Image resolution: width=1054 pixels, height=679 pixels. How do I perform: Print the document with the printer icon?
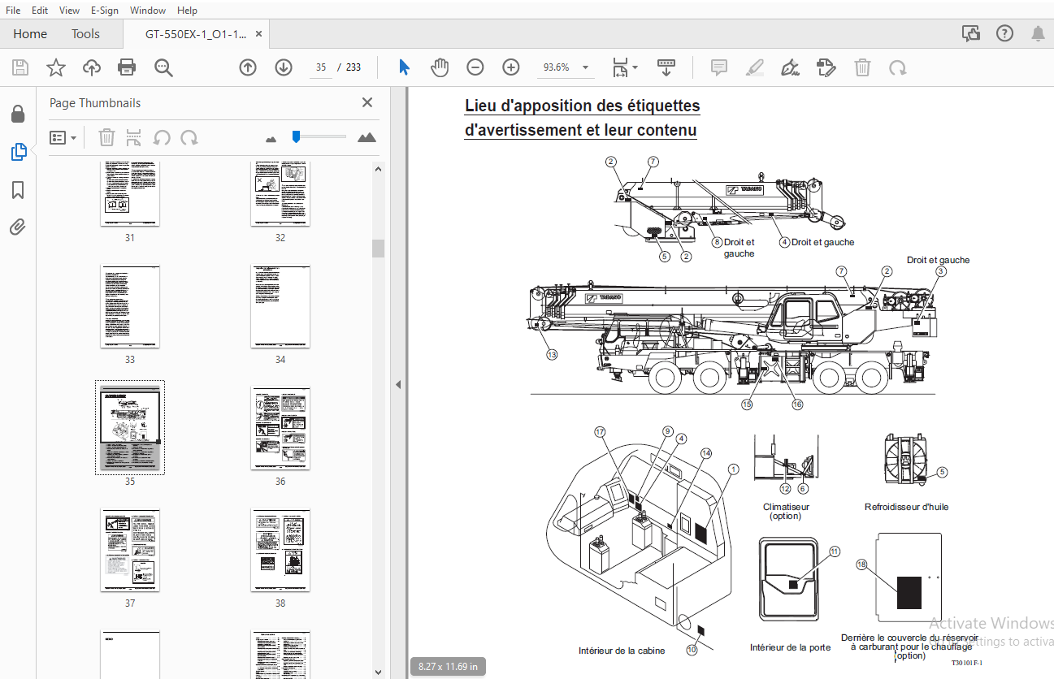tap(127, 67)
